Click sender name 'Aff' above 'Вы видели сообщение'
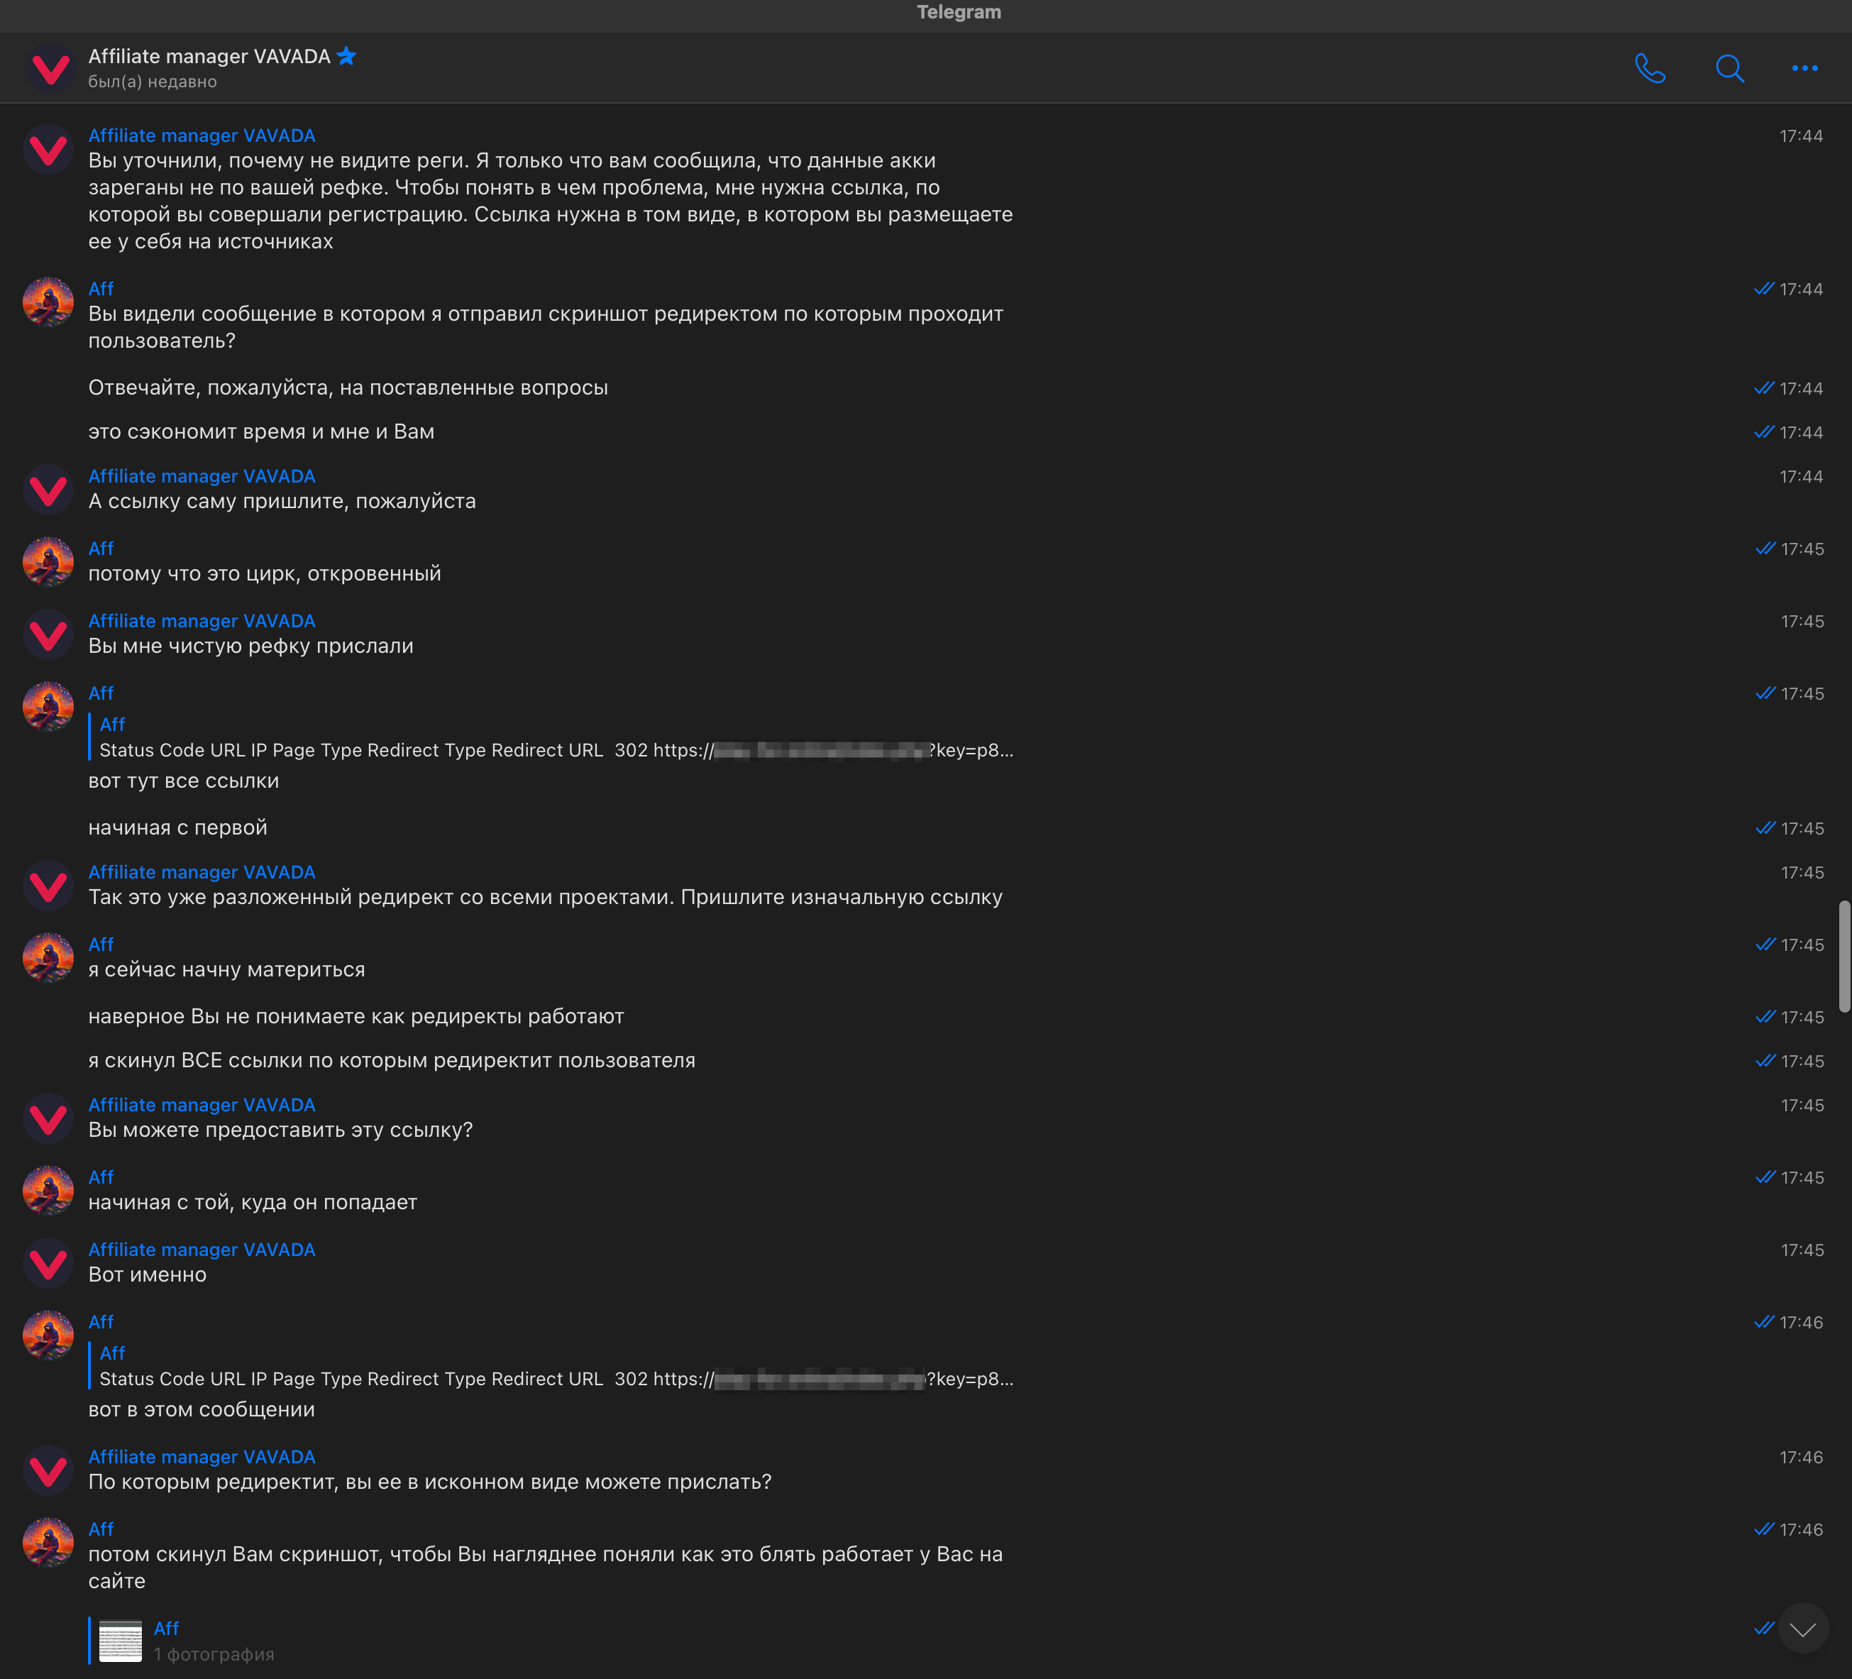Image resolution: width=1852 pixels, height=1679 pixels. (101, 290)
